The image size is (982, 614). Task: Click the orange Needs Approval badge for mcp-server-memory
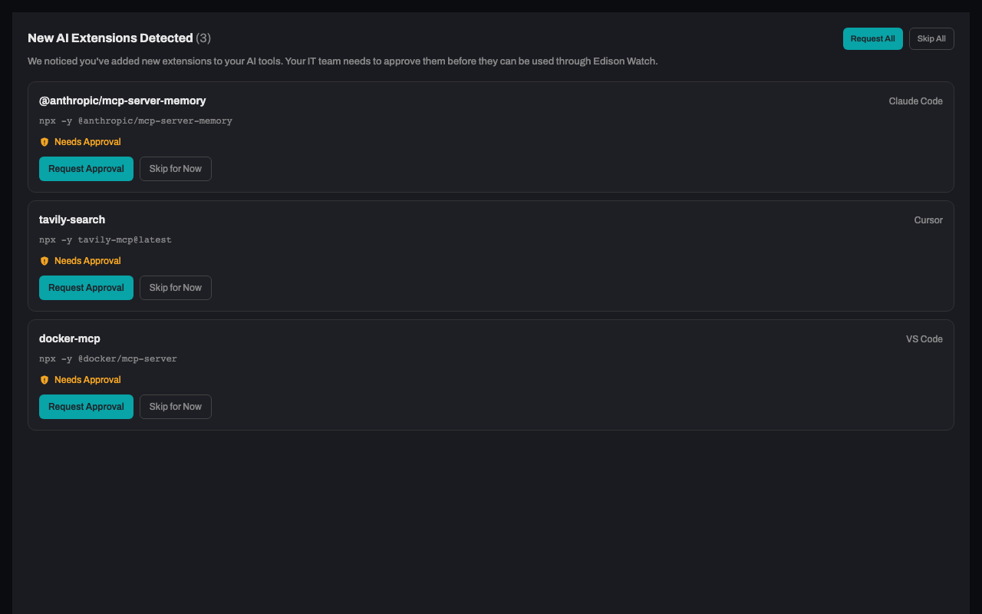coord(88,141)
